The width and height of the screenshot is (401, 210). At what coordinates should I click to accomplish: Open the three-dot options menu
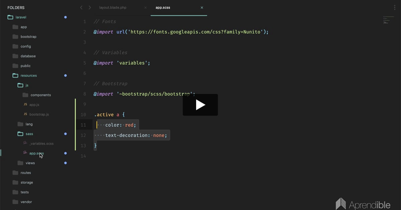(395, 7)
